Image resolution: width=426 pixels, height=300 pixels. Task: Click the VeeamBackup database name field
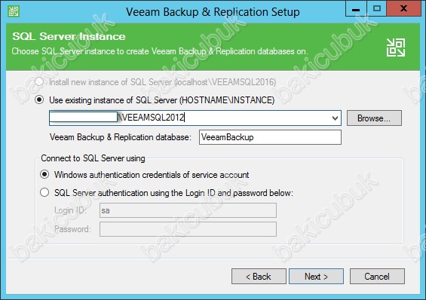pos(270,137)
